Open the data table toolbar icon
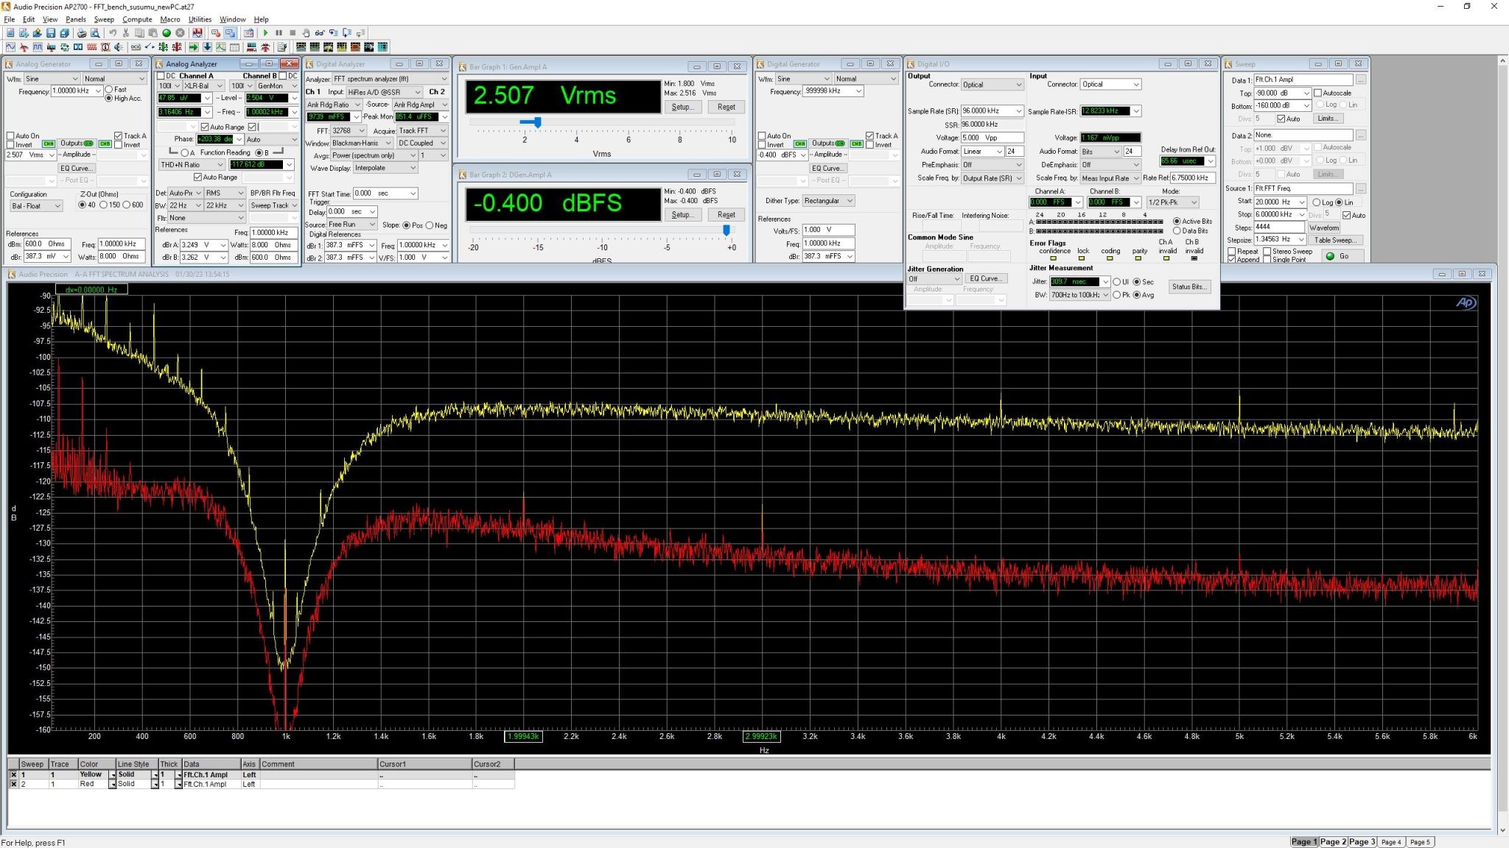 click(x=234, y=47)
